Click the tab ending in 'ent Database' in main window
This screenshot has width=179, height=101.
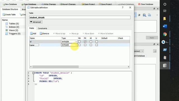coord(139,56)
